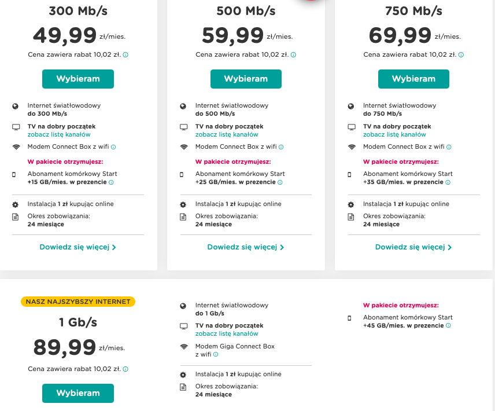Viewport: 495px width, 411px height.
Task: Expand Dowiedz się więcej for 300 Mb/s
Action: pyautogui.click(x=77, y=247)
